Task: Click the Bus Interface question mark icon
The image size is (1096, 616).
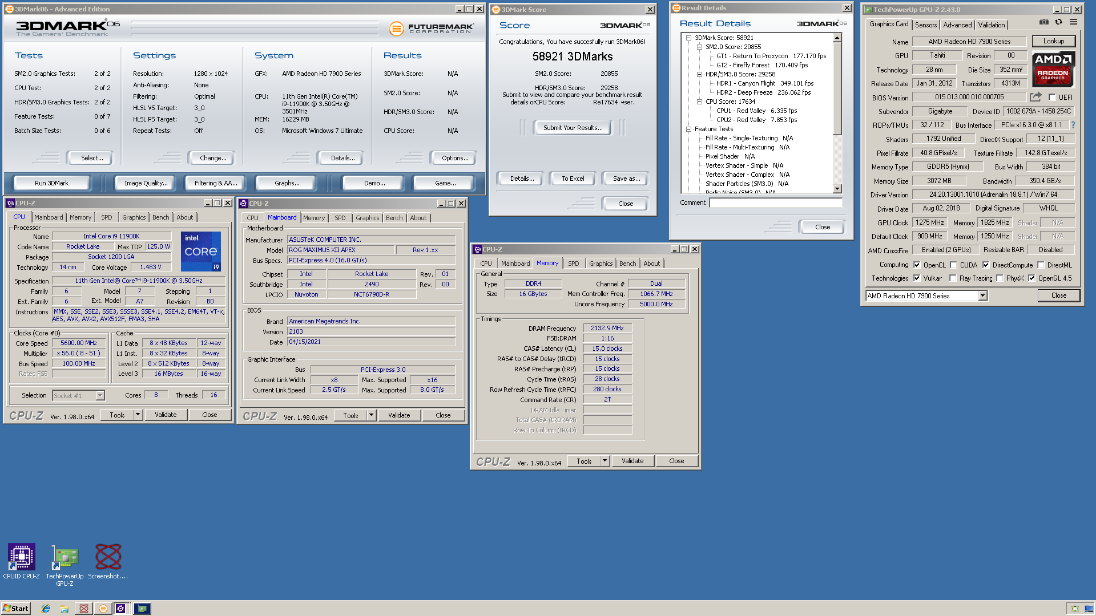Action: coord(1073,125)
